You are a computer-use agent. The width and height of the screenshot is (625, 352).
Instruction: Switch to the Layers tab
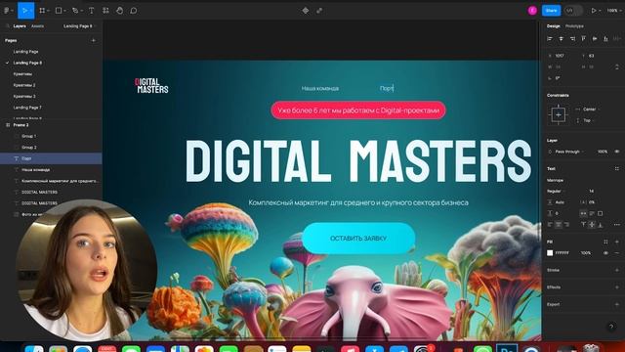tap(20, 26)
